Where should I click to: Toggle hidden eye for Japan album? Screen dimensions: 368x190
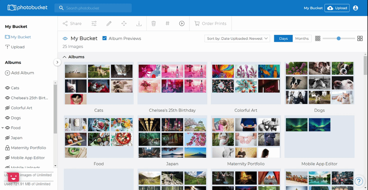7,138
